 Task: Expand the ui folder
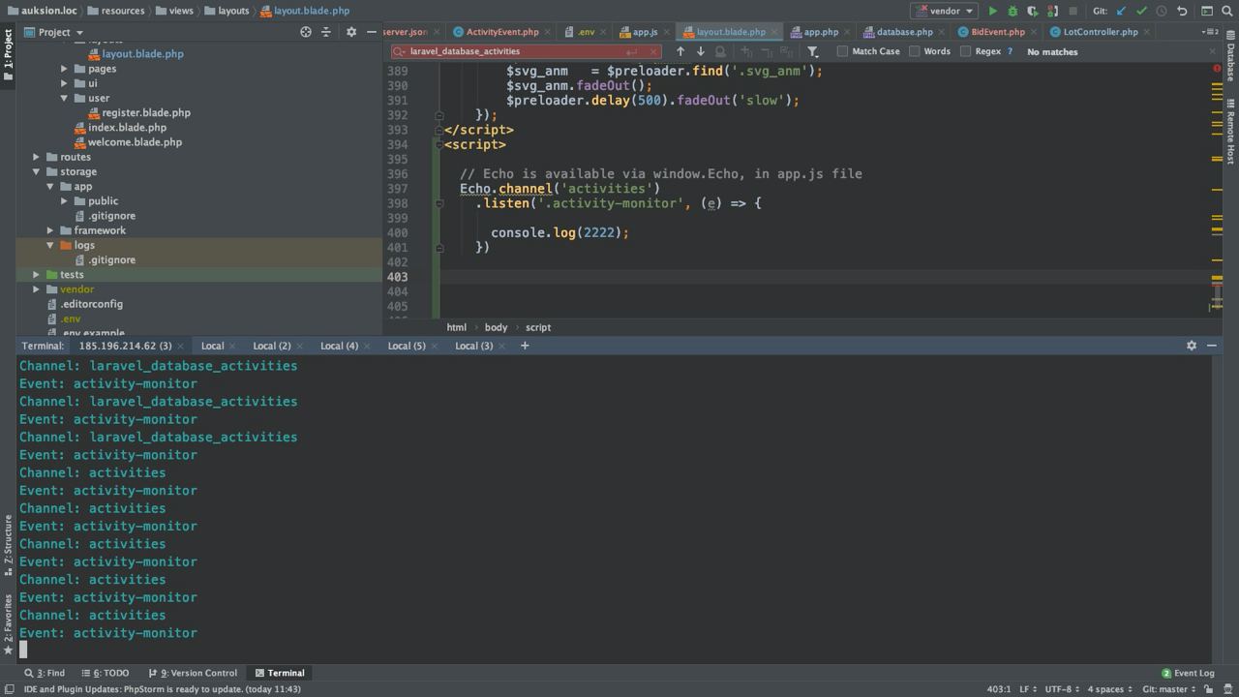[65, 83]
